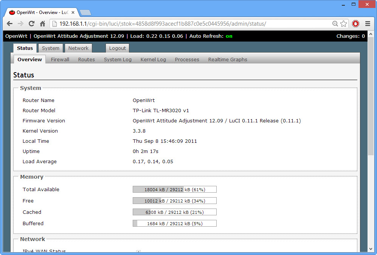
Task: Switch to the Routes subtab
Action: pos(87,59)
